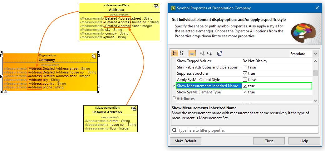Screen dimensions: 325x151
Task: Click the ruler icon on Detailed Address block
Action: click(x=134, y=108)
